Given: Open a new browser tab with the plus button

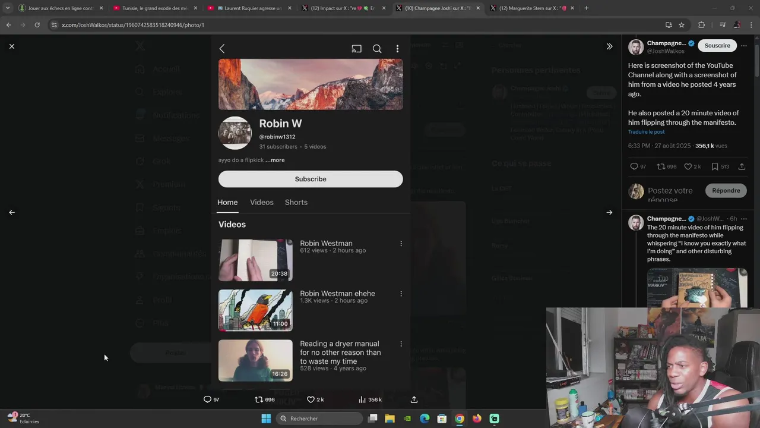Looking at the screenshot, I should click(x=587, y=8).
